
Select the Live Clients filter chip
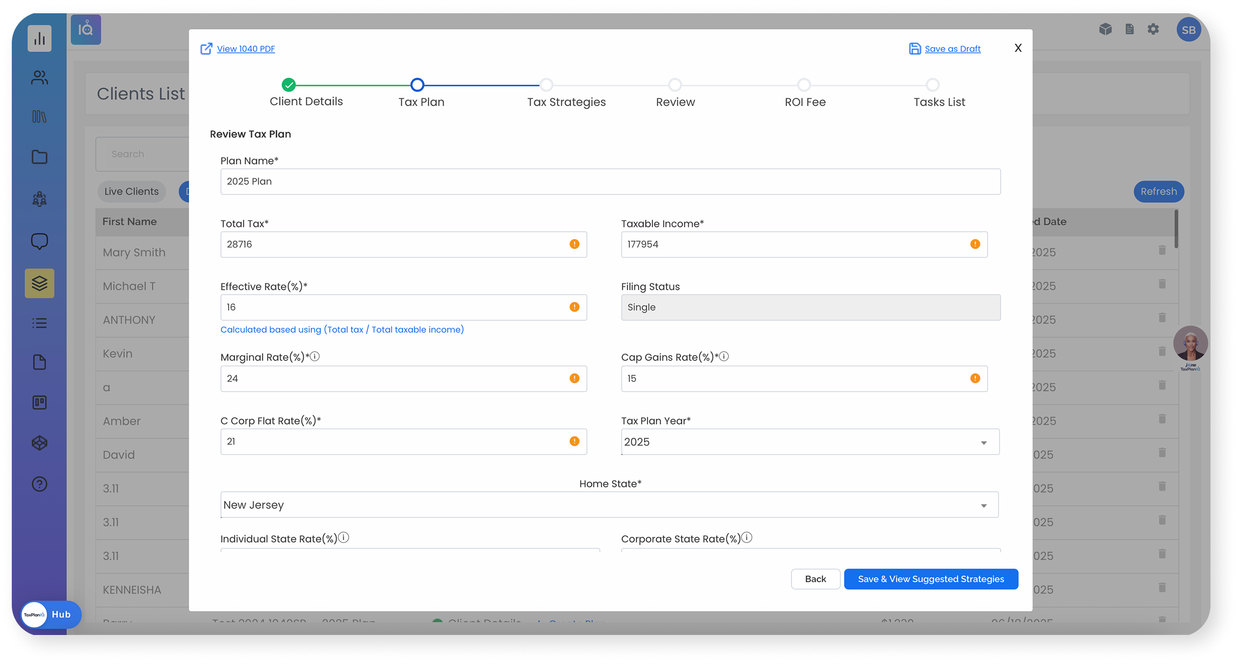point(131,192)
